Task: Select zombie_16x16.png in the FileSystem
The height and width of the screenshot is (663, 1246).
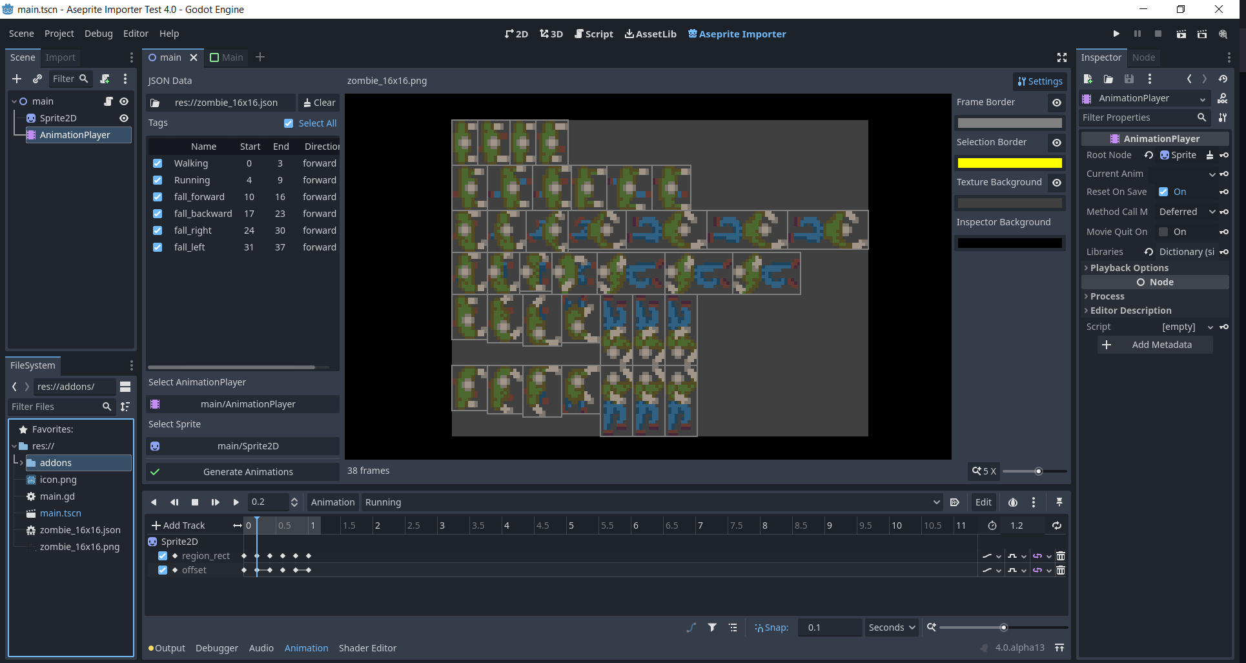Action: pos(79,547)
